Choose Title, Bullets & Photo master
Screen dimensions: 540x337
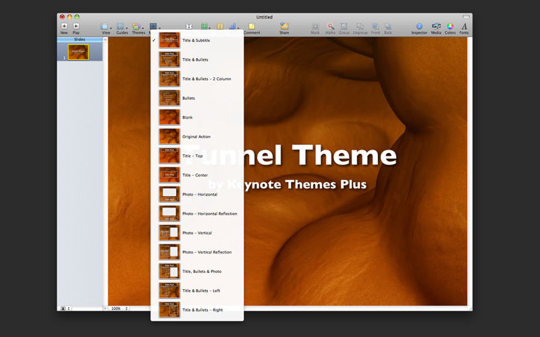197,272
